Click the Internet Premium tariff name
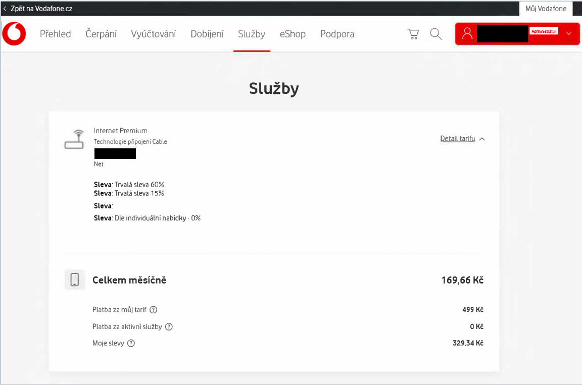The width and height of the screenshot is (582, 385). click(121, 131)
